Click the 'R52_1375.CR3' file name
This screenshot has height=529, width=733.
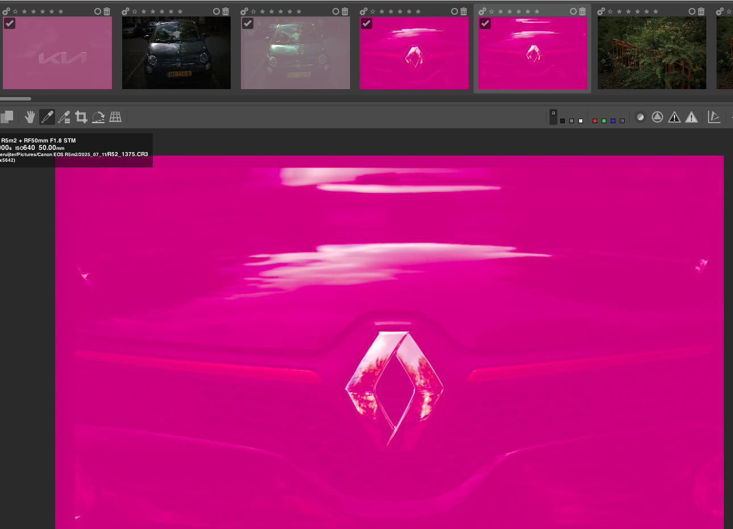(128, 154)
